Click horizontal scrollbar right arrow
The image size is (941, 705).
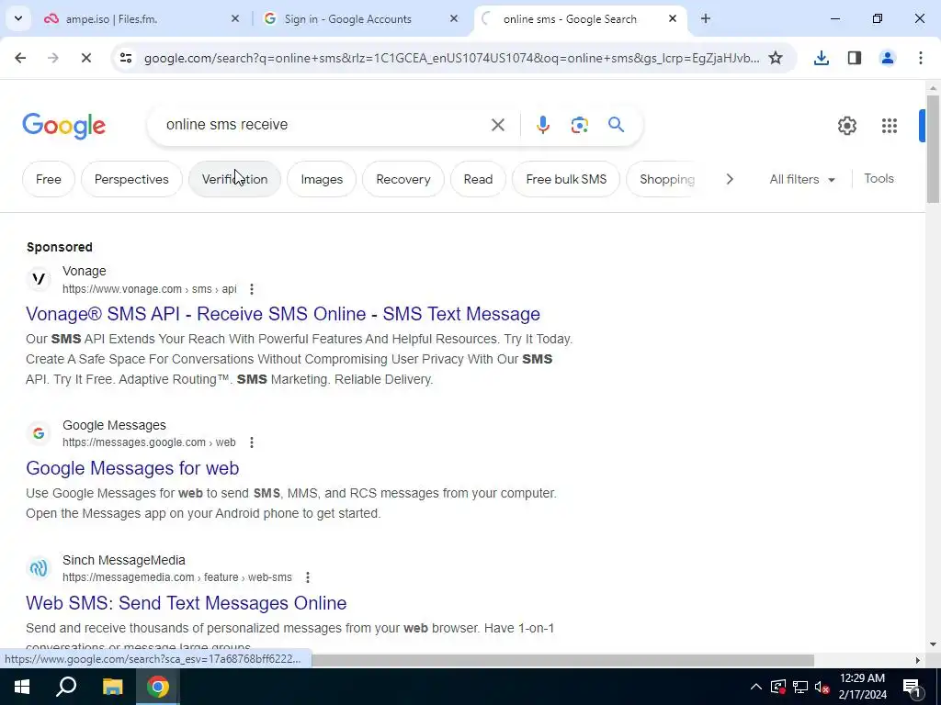pyautogui.click(x=918, y=660)
